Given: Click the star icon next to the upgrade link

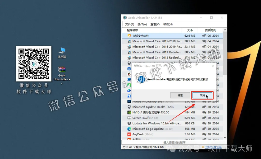Looking at the screenshot, I should click(203, 147).
